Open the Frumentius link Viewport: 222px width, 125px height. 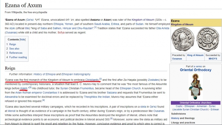87,88
